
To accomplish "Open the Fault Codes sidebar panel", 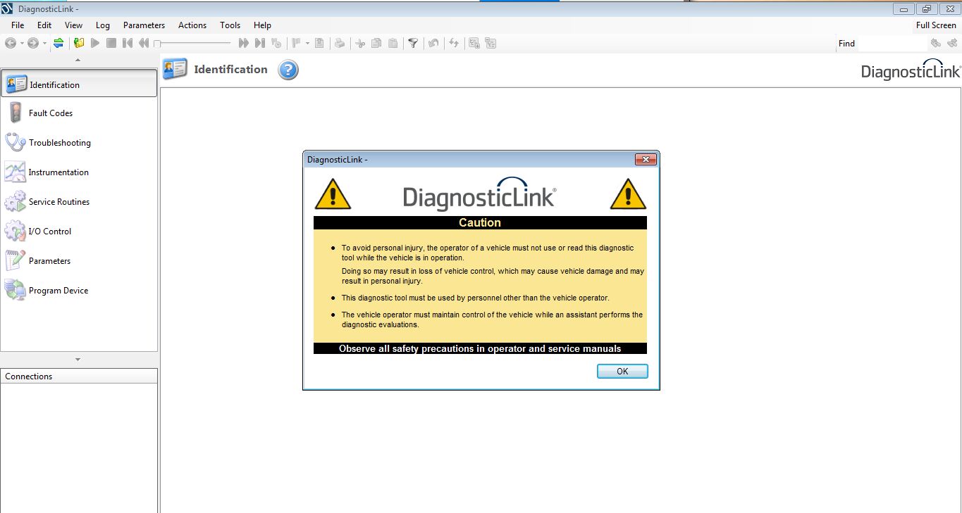I will (x=79, y=113).
